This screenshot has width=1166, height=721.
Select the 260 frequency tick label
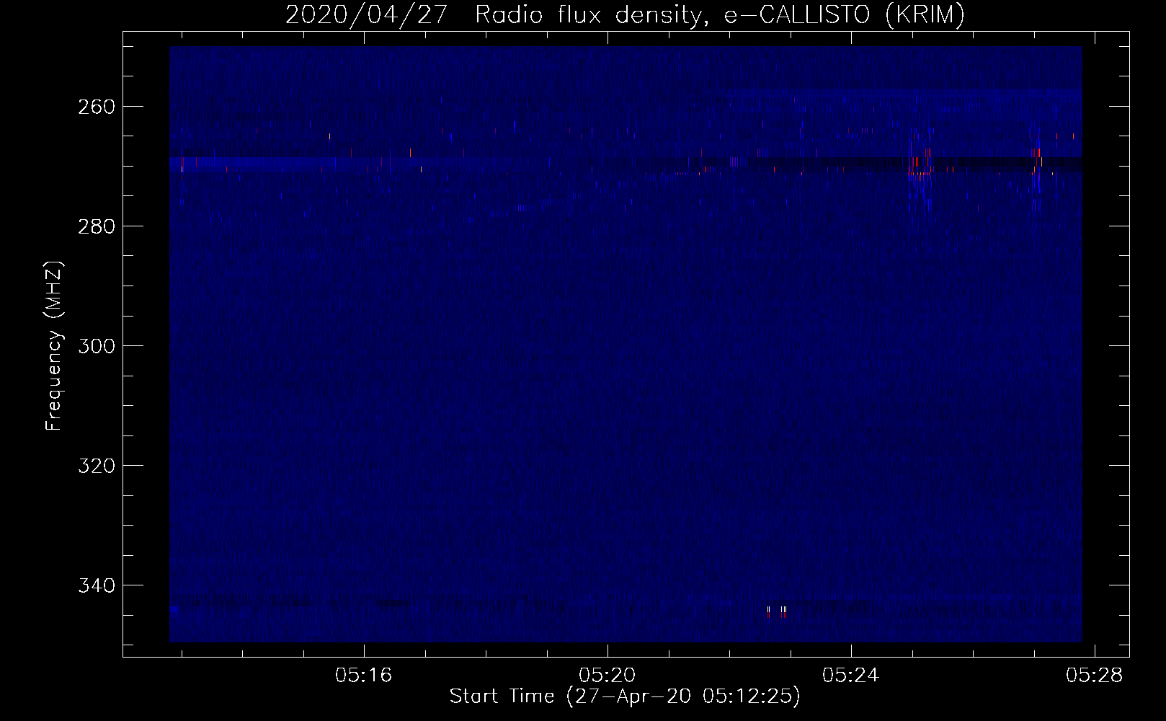[x=96, y=107]
